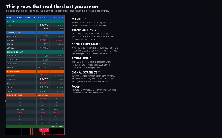Click the NEUTRAL chart trend value
222x138 pixels.
click(43, 36)
